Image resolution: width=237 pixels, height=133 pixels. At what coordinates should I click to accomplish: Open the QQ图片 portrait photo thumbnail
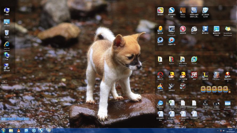point(205,103)
